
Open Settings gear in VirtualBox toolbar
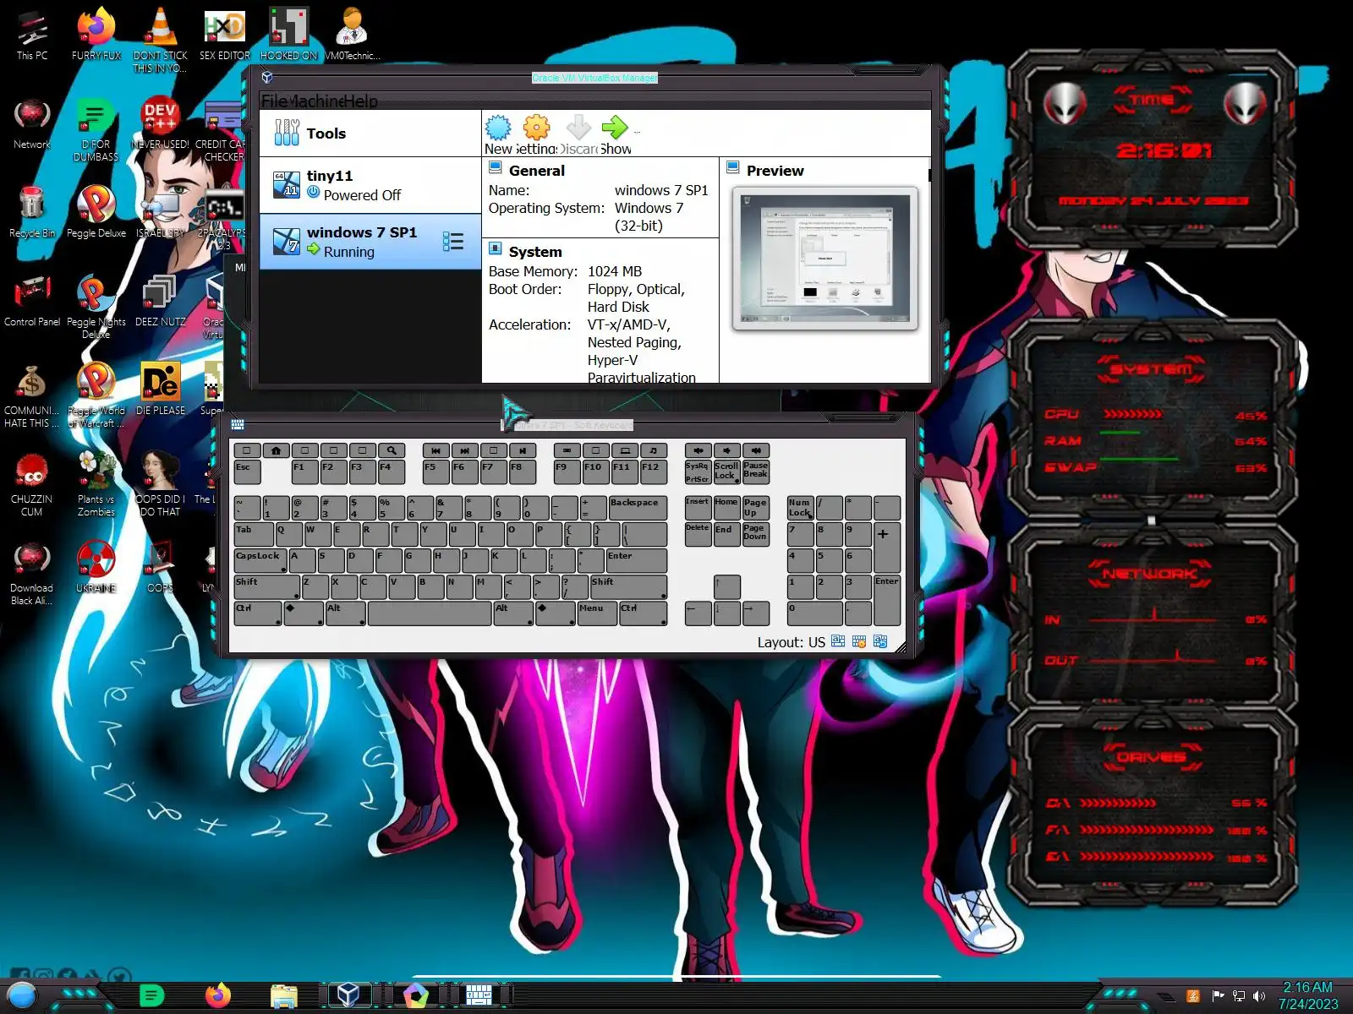tap(536, 128)
